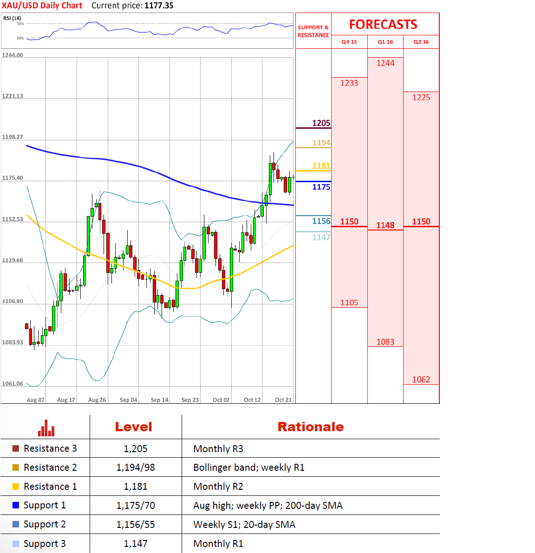535x553 pixels.
Task: Click the SUPPORT & RESISTANCE header
Action: (x=313, y=31)
